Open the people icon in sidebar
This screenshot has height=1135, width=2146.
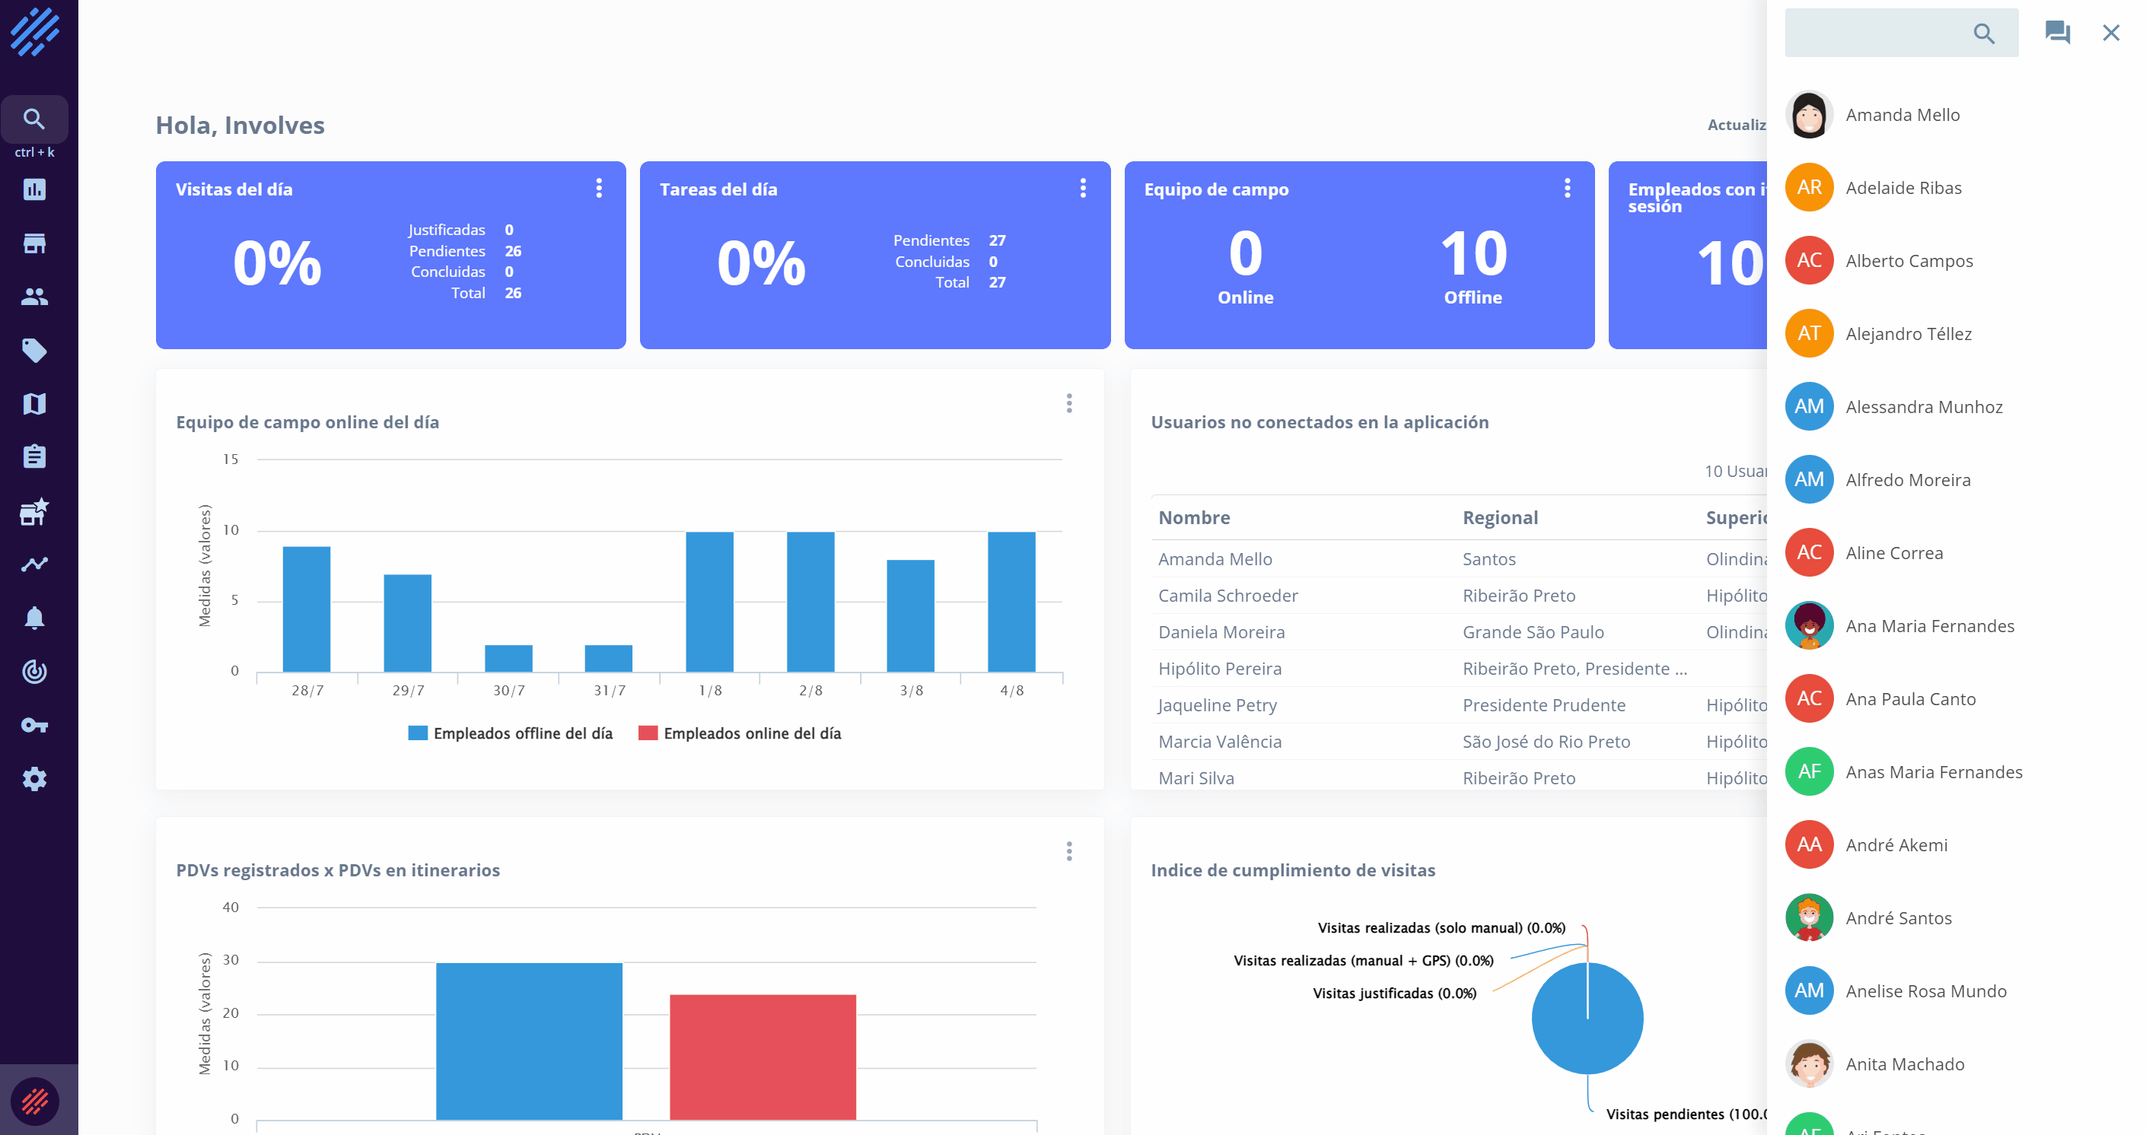point(34,297)
